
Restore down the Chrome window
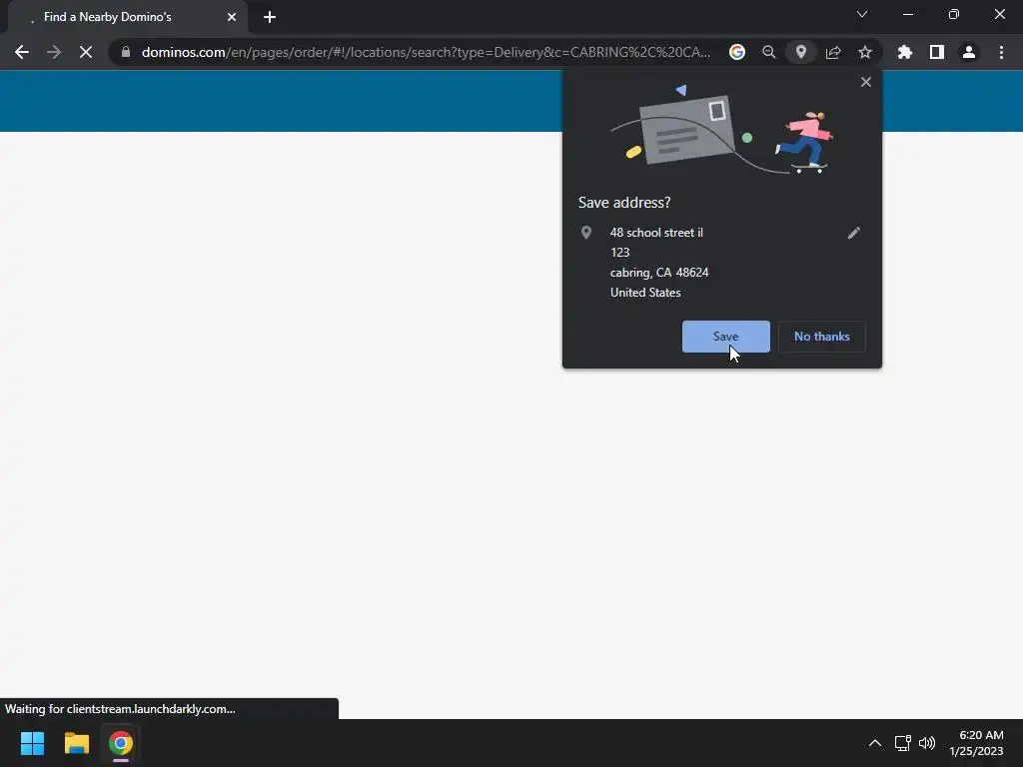pyautogui.click(x=954, y=14)
